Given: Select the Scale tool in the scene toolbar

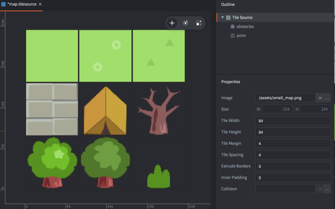Looking at the screenshot, I should [x=199, y=23].
